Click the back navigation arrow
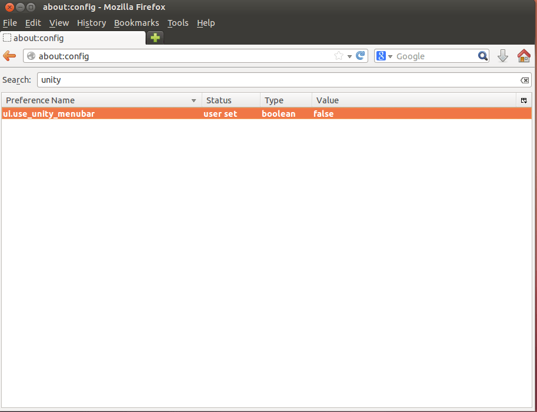The width and height of the screenshot is (537, 412). (9, 56)
